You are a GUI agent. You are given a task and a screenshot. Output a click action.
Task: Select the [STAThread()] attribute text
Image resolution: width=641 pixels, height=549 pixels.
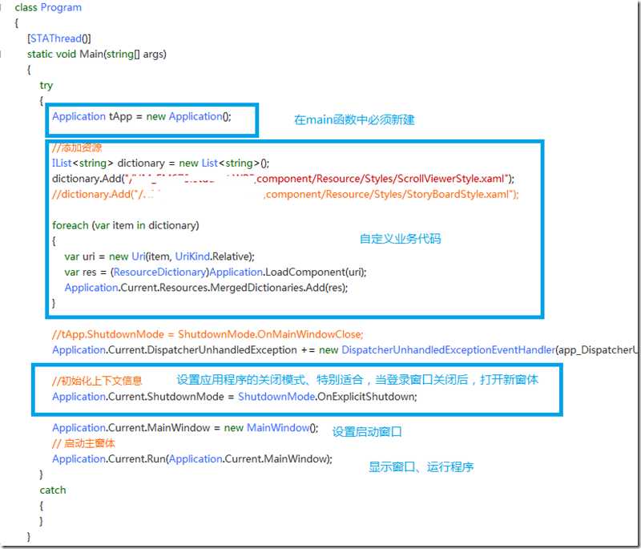[59, 38]
